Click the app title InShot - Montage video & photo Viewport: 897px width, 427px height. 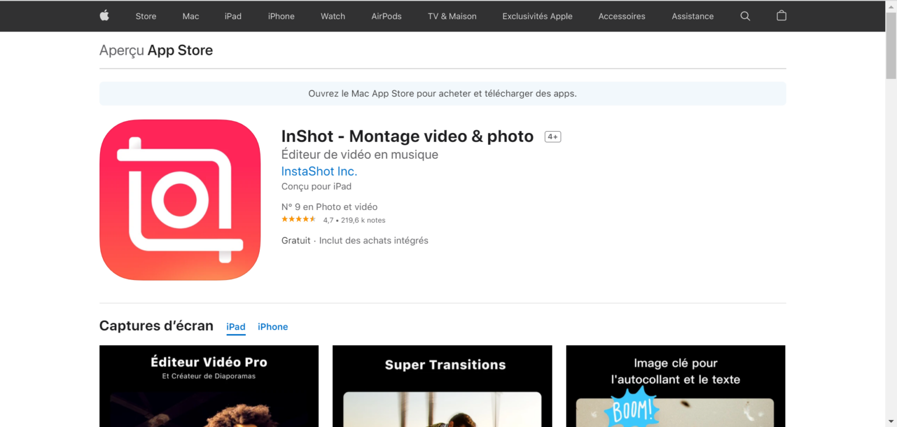click(408, 136)
